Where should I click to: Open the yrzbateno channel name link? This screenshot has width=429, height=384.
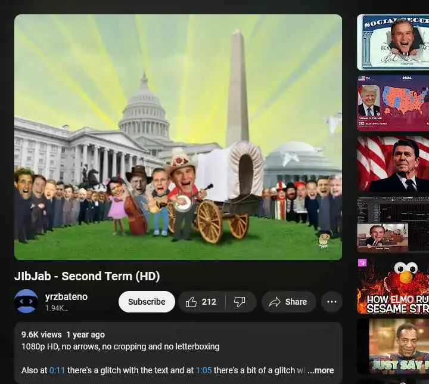tap(66, 296)
